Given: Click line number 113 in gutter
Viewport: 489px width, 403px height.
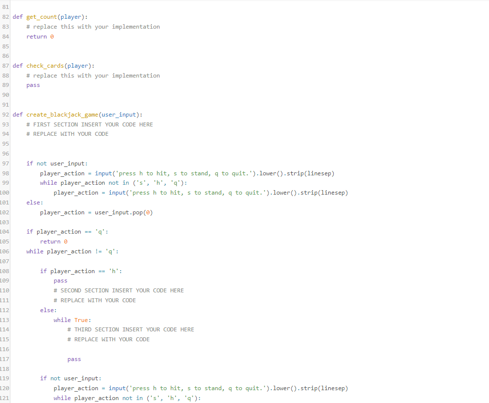Looking at the screenshot, I should [4, 320].
